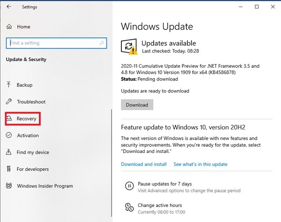Click the Windows Update heading

pyautogui.click(x=157, y=27)
